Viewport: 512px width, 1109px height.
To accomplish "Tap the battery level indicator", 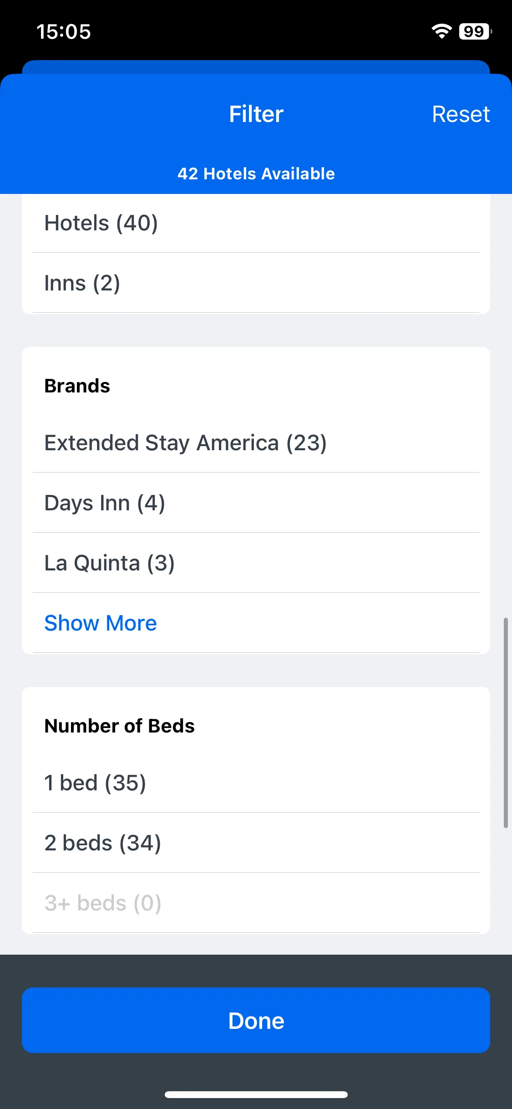I will click(476, 31).
